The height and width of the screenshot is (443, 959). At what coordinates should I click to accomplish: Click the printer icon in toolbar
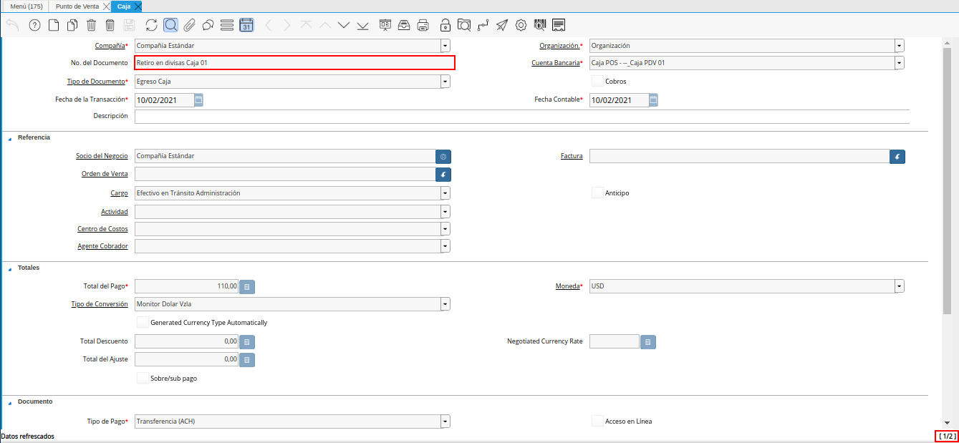click(x=423, y=26)
